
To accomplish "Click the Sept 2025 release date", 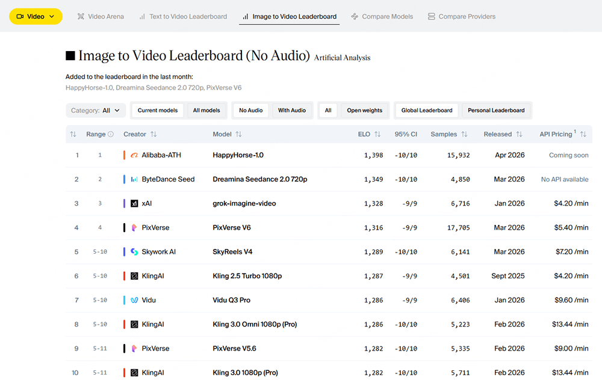I will click(508, 276).
